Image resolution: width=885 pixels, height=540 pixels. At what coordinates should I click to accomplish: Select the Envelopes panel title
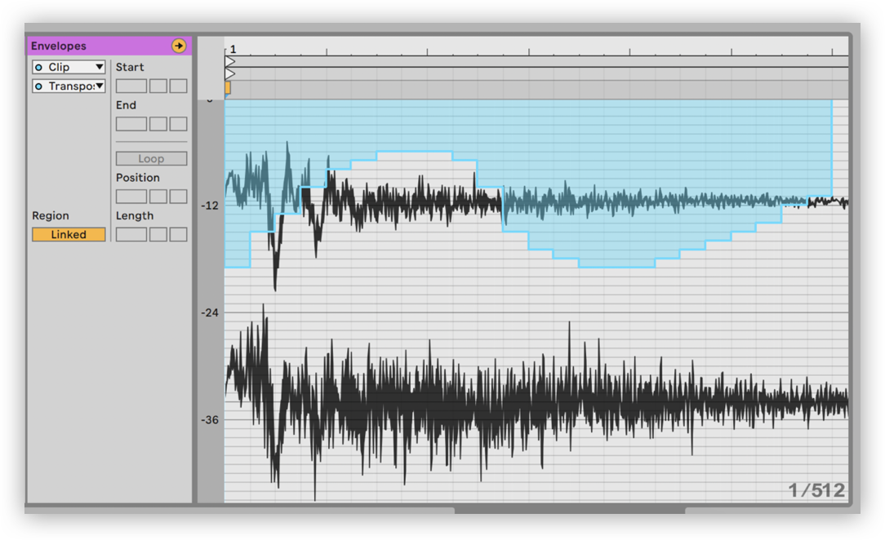57,46
